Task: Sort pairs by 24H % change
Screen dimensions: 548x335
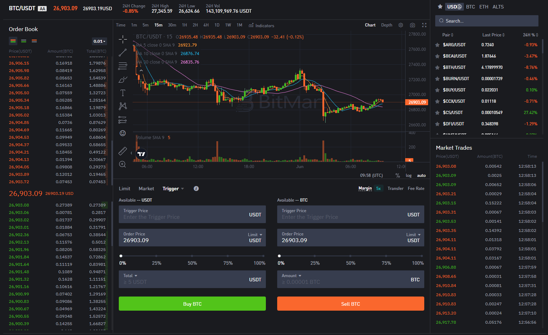Action: click(x=531, y=35)
